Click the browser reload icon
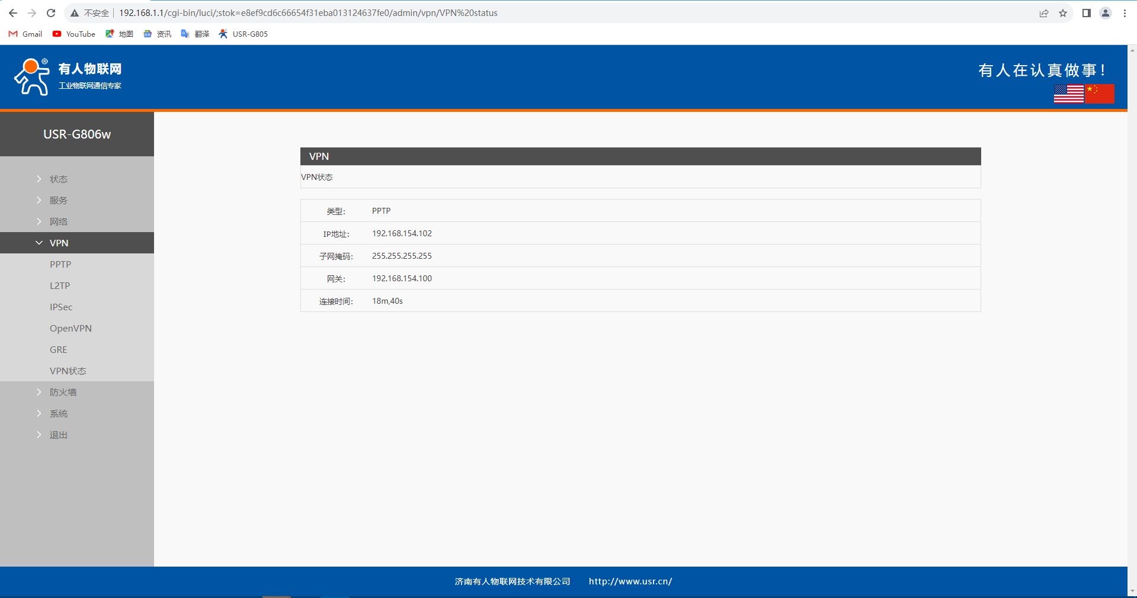Image resolution: width=1137 pixels, height=598 pixels. 51,13
